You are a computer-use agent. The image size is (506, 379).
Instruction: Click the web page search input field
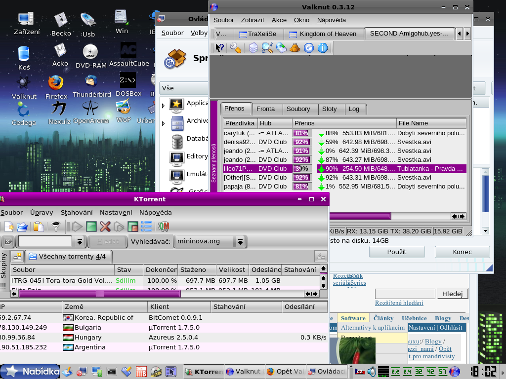click(405, 294)
